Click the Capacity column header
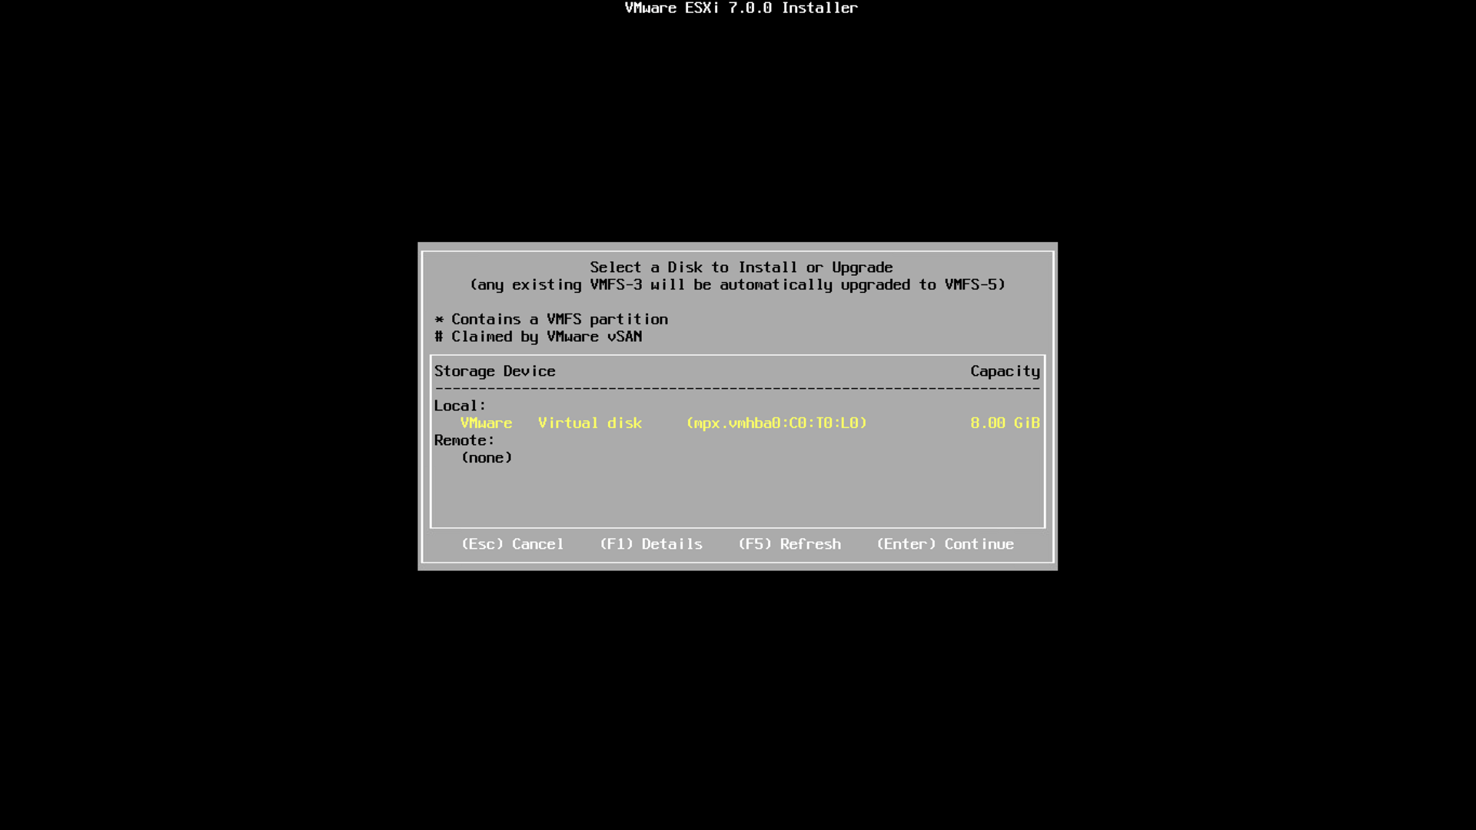Viewport: 1476px width, 830px height. tap(1005, 371)
